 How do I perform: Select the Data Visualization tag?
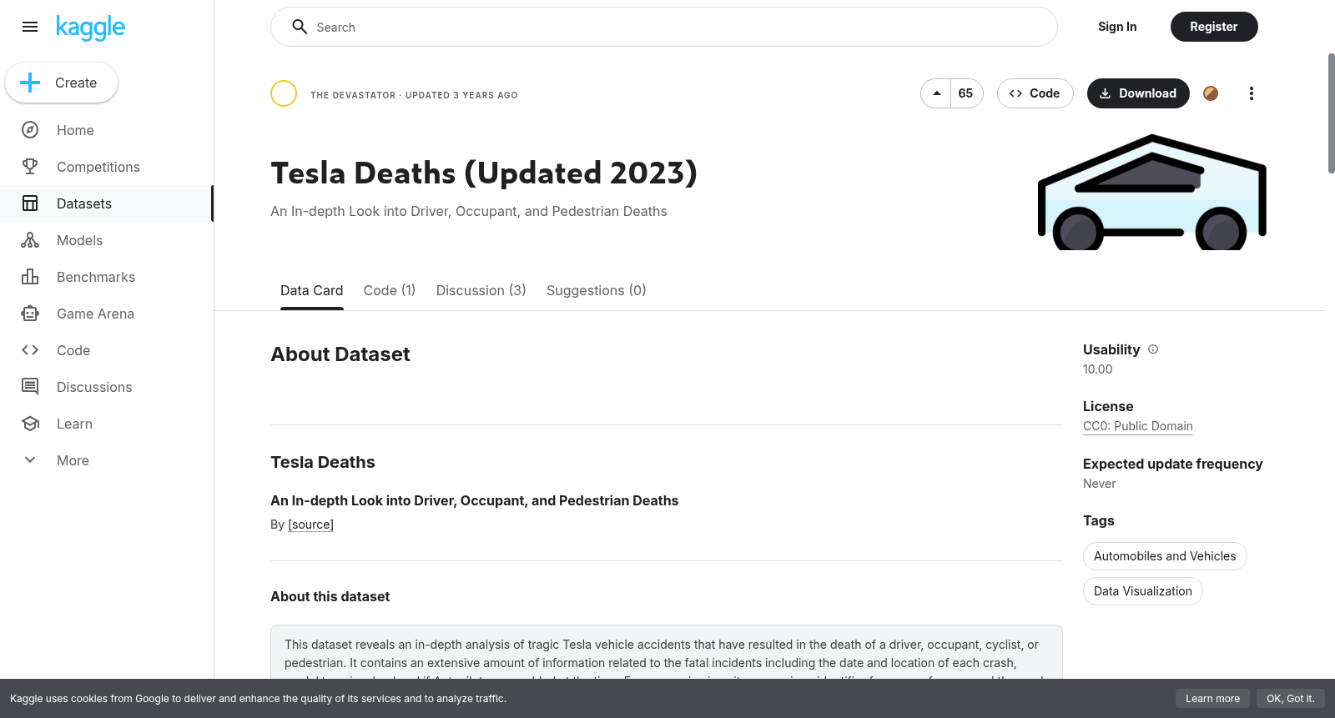(1143, 591)
